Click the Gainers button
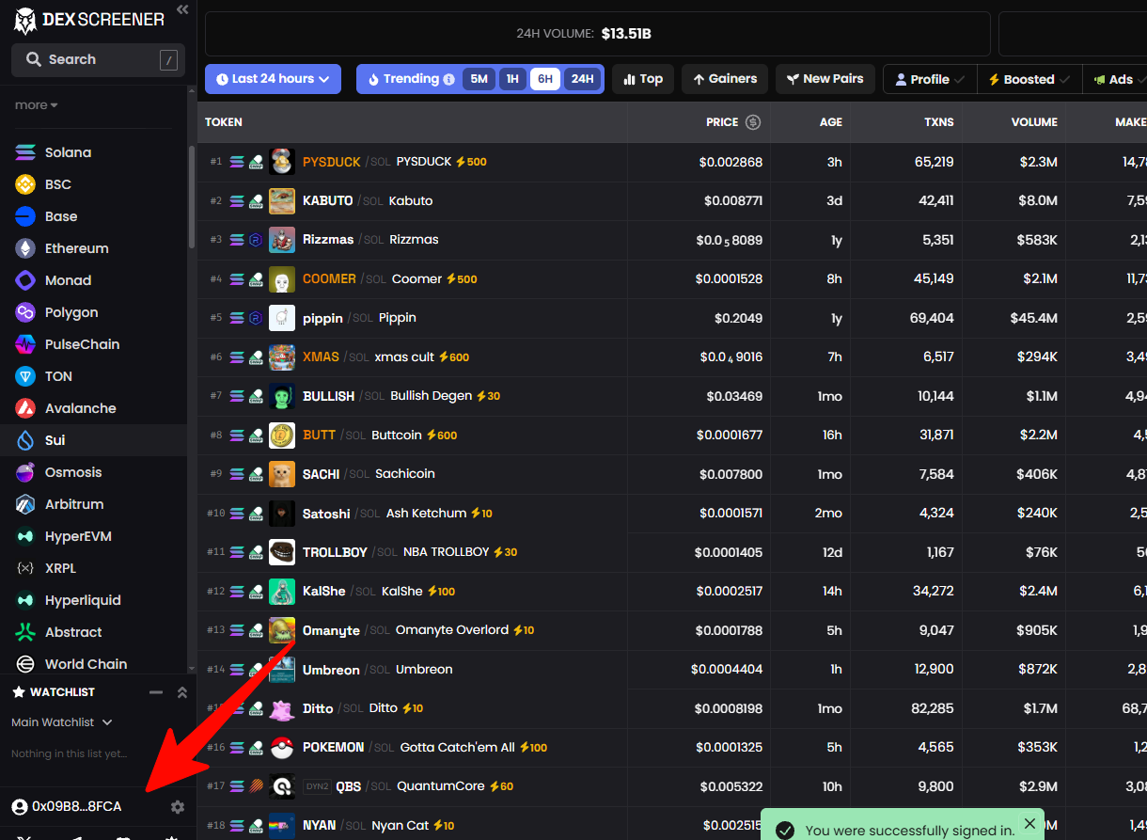Viewport: 1147px width, 840px height. (x=725, y=79)
